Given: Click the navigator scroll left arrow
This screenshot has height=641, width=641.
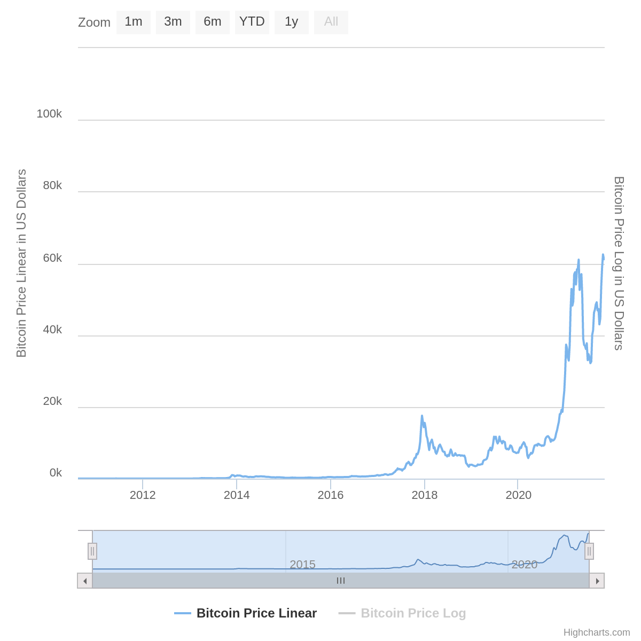Looking at the screenshot, I should click(x=85, y=581).
